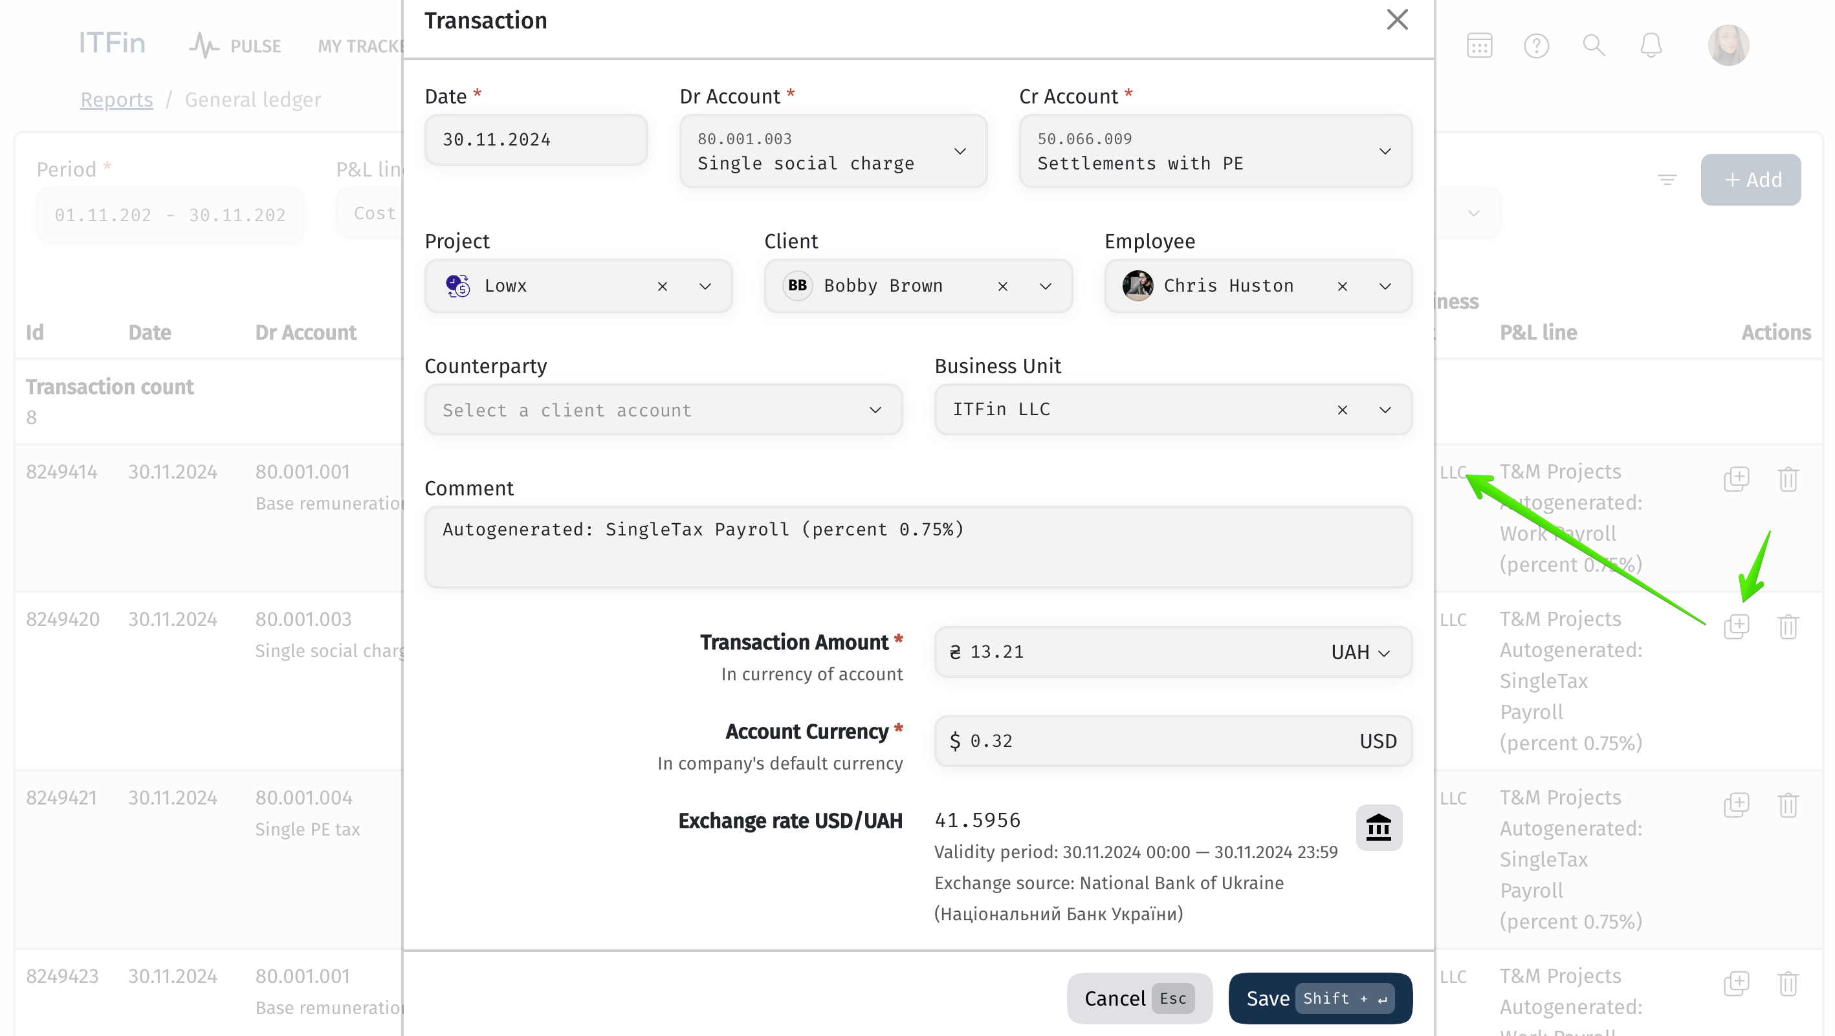Open the help question mark icon
The image size is (1835, 1036).
(x=1536, y=45)
